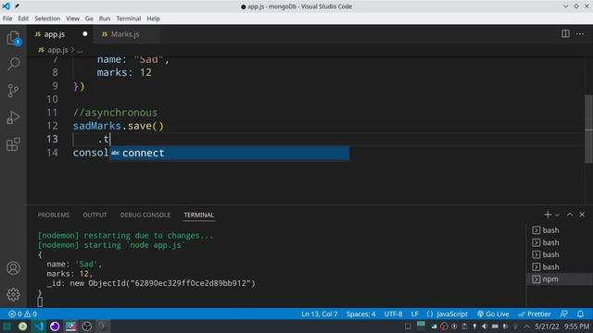
Task: Open the volume icon in system tray
Action: (485, 327)
